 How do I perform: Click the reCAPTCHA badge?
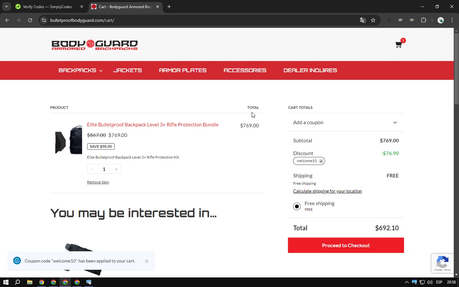tap(442, 263)
